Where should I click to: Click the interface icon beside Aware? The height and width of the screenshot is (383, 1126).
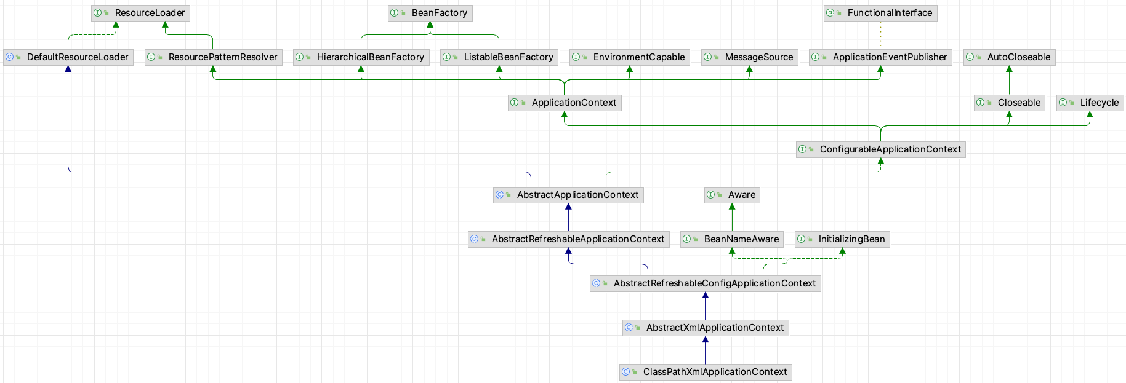click(710, 195)
